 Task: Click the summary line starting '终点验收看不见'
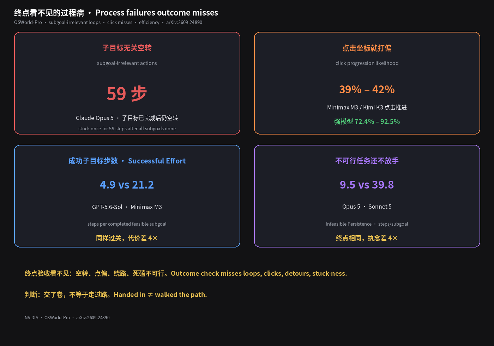[x=186, y=273]
